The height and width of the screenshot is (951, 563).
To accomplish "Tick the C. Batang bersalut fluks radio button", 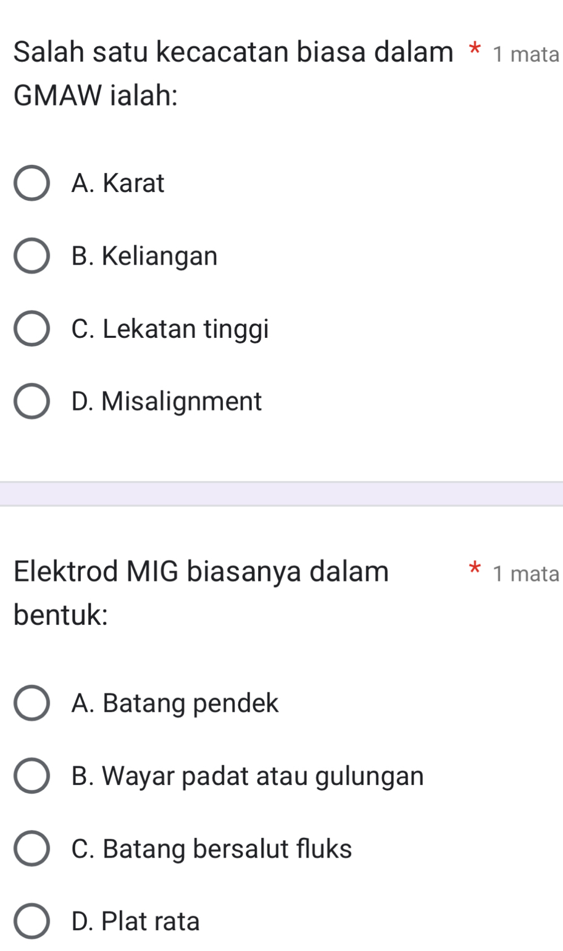I will coord(31,849).
